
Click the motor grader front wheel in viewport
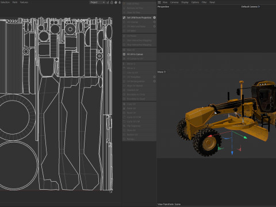[x=207, y=142]
